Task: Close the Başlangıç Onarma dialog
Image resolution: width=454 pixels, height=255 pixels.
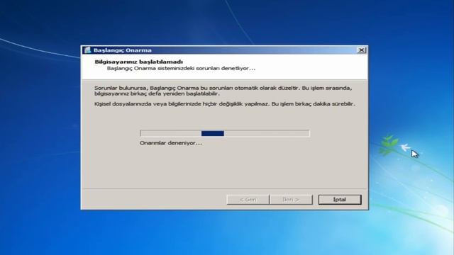Action: pos(361,50)
